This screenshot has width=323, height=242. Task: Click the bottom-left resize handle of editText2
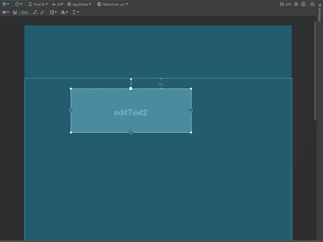71,132
